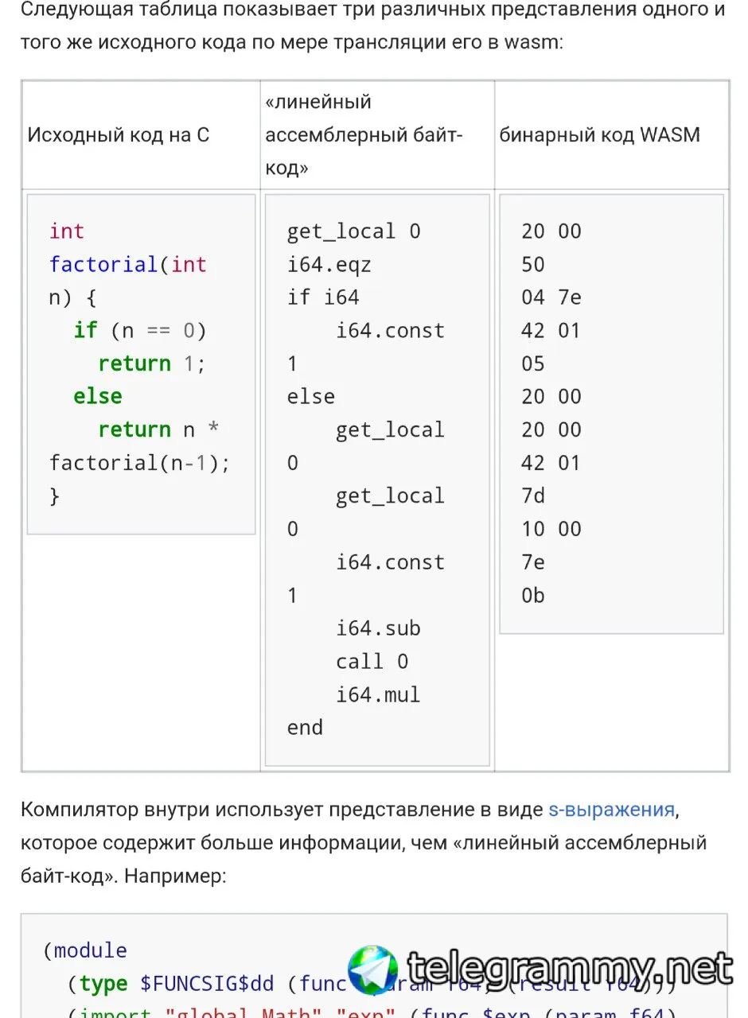The image size is (748, 1018).
Task: Click the 'call 0' instruction in bytecode
Action: 372,661
